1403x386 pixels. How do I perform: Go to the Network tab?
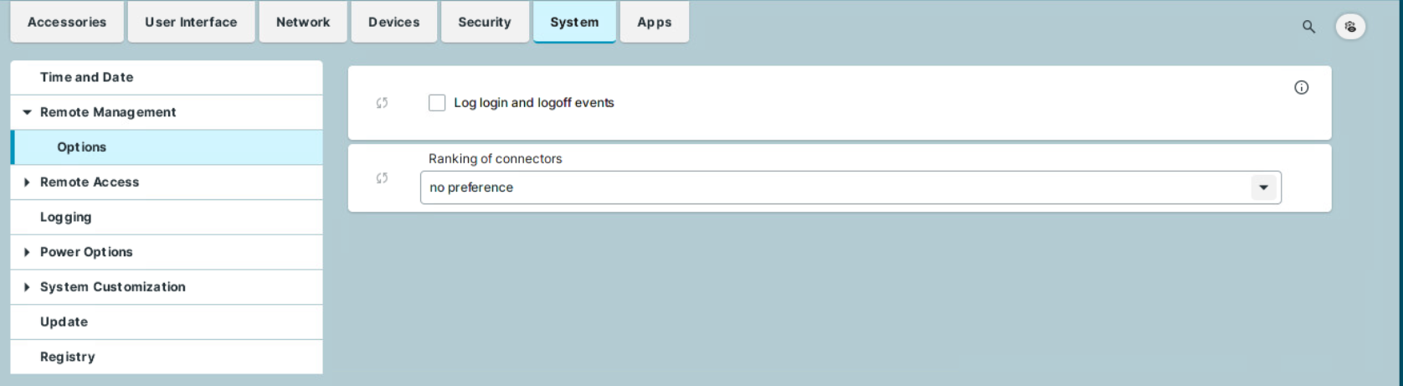pos(303,23)
